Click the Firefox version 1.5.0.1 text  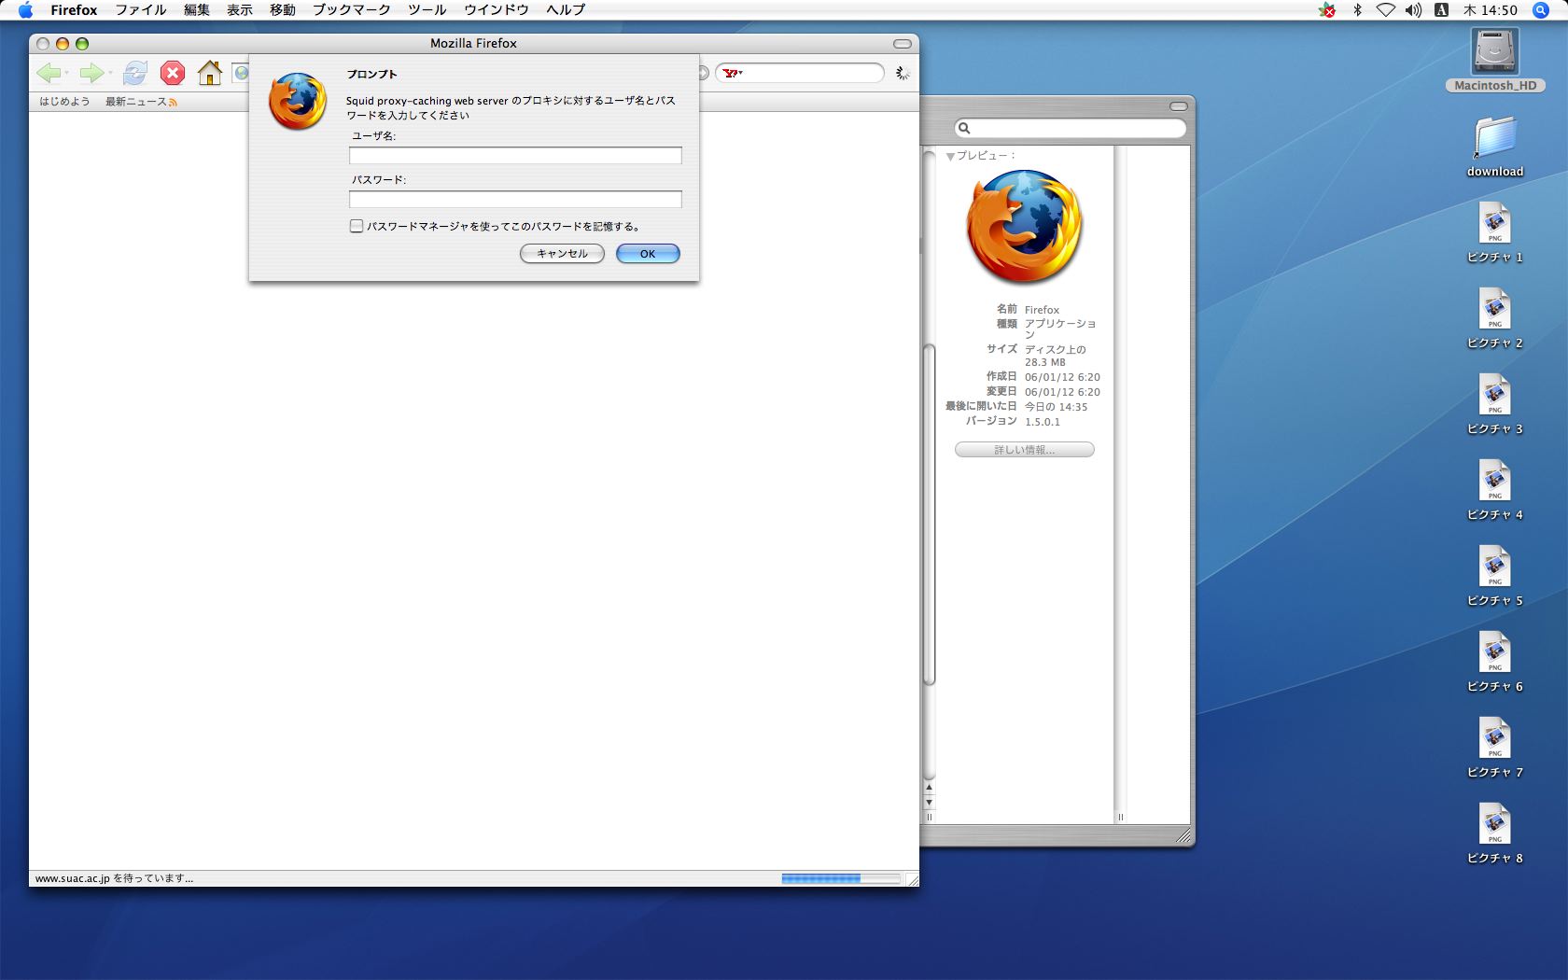pyautogui.click(x=1043, y=422)
